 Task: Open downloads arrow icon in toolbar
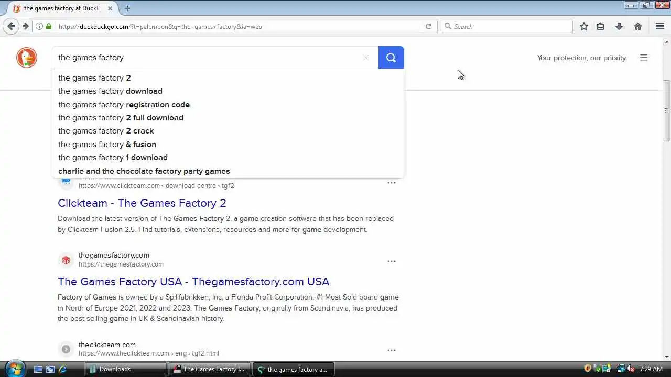click(x=619, y=26)
